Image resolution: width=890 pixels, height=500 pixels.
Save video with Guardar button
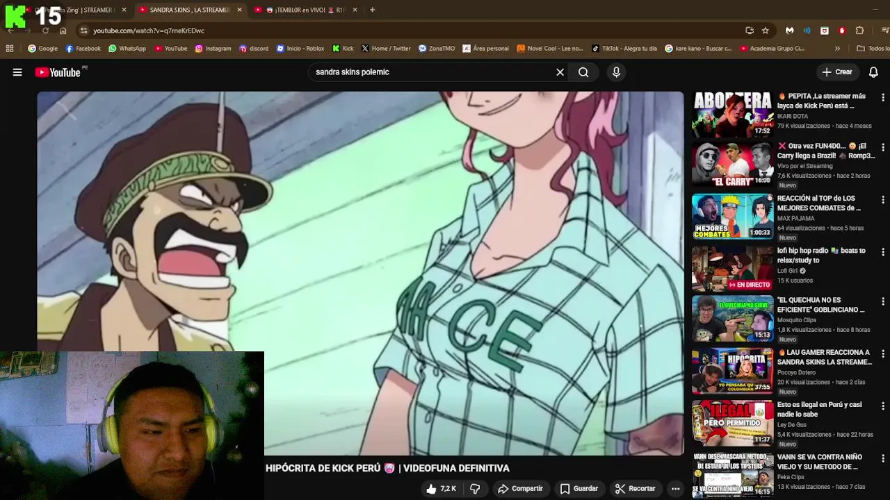pos(579,489)
